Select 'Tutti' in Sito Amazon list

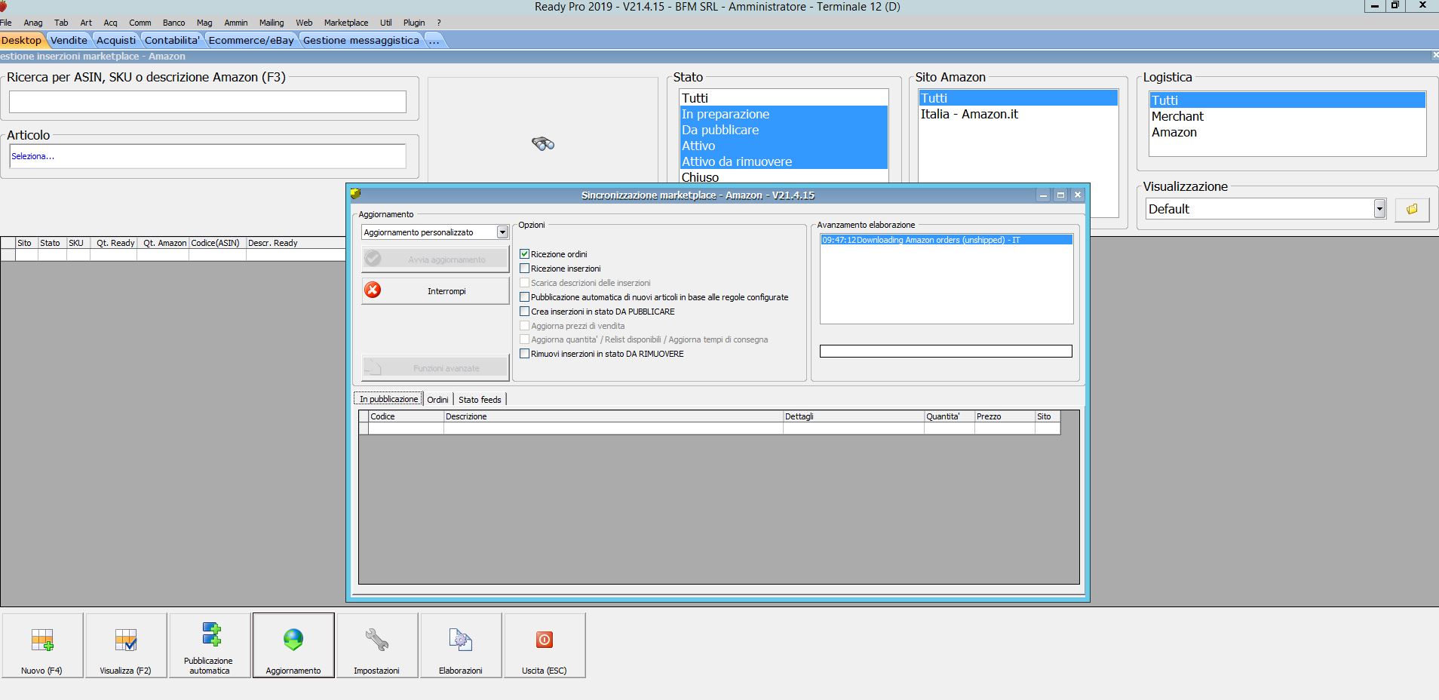[x=1017, y=98]
